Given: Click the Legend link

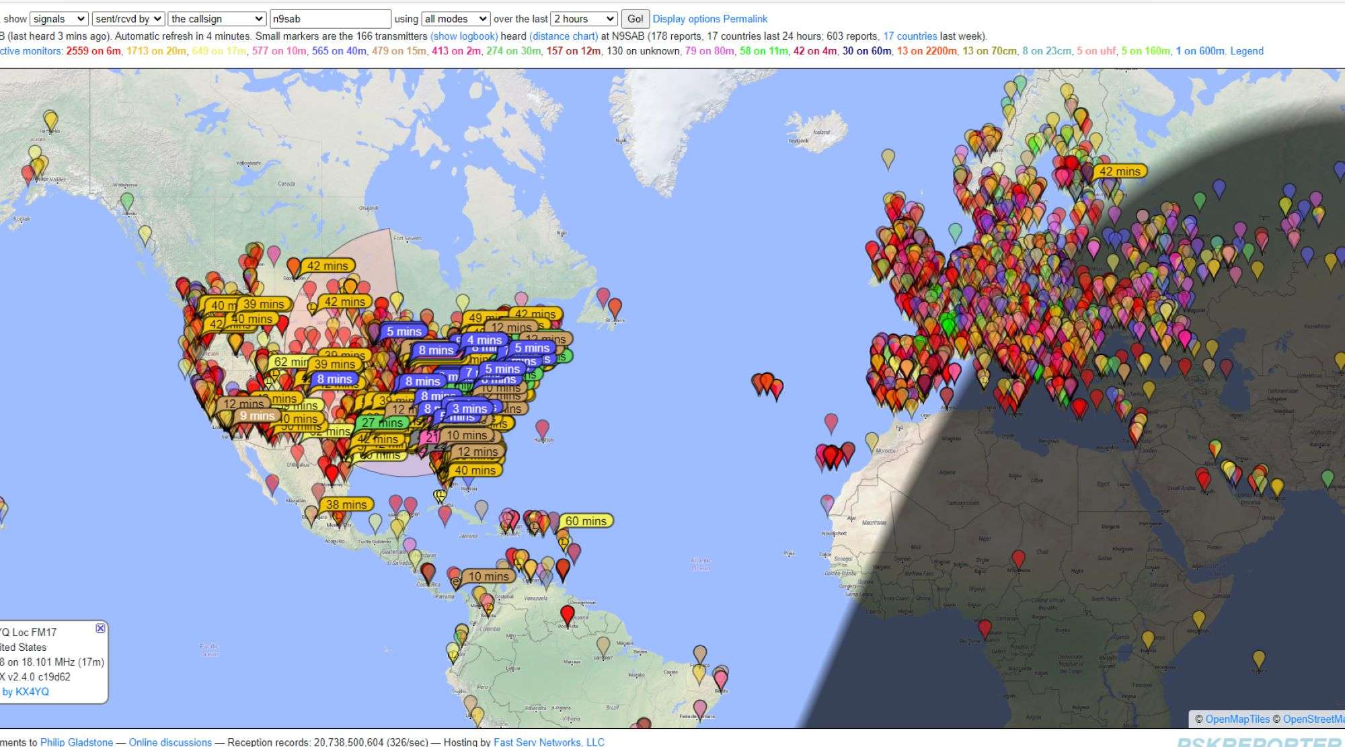Looking at the screenshot, I should coord(1247,51).
